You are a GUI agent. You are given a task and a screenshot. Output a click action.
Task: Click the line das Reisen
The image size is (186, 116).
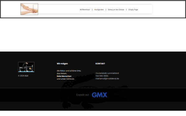pyautogui.click(x=62, y=73)
